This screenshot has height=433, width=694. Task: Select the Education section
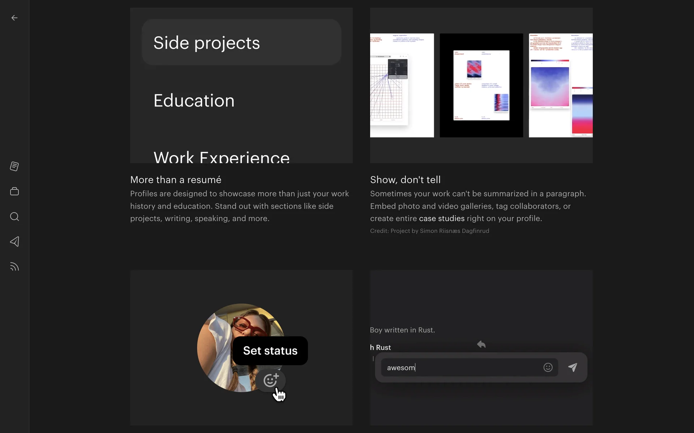(194, 100)
